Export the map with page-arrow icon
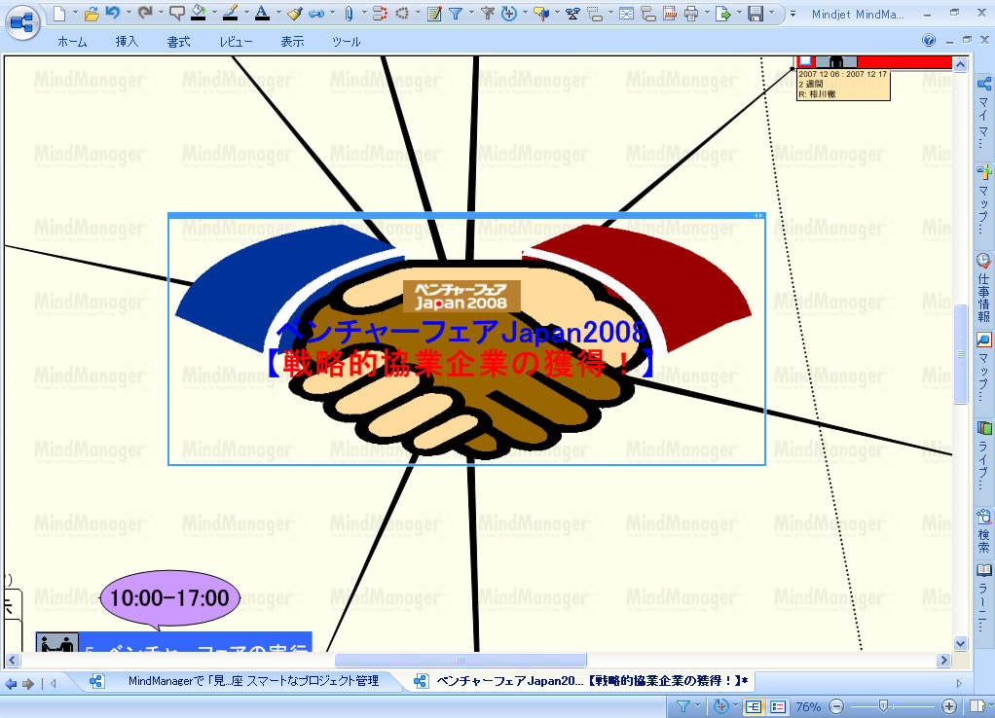 point(722,13)
